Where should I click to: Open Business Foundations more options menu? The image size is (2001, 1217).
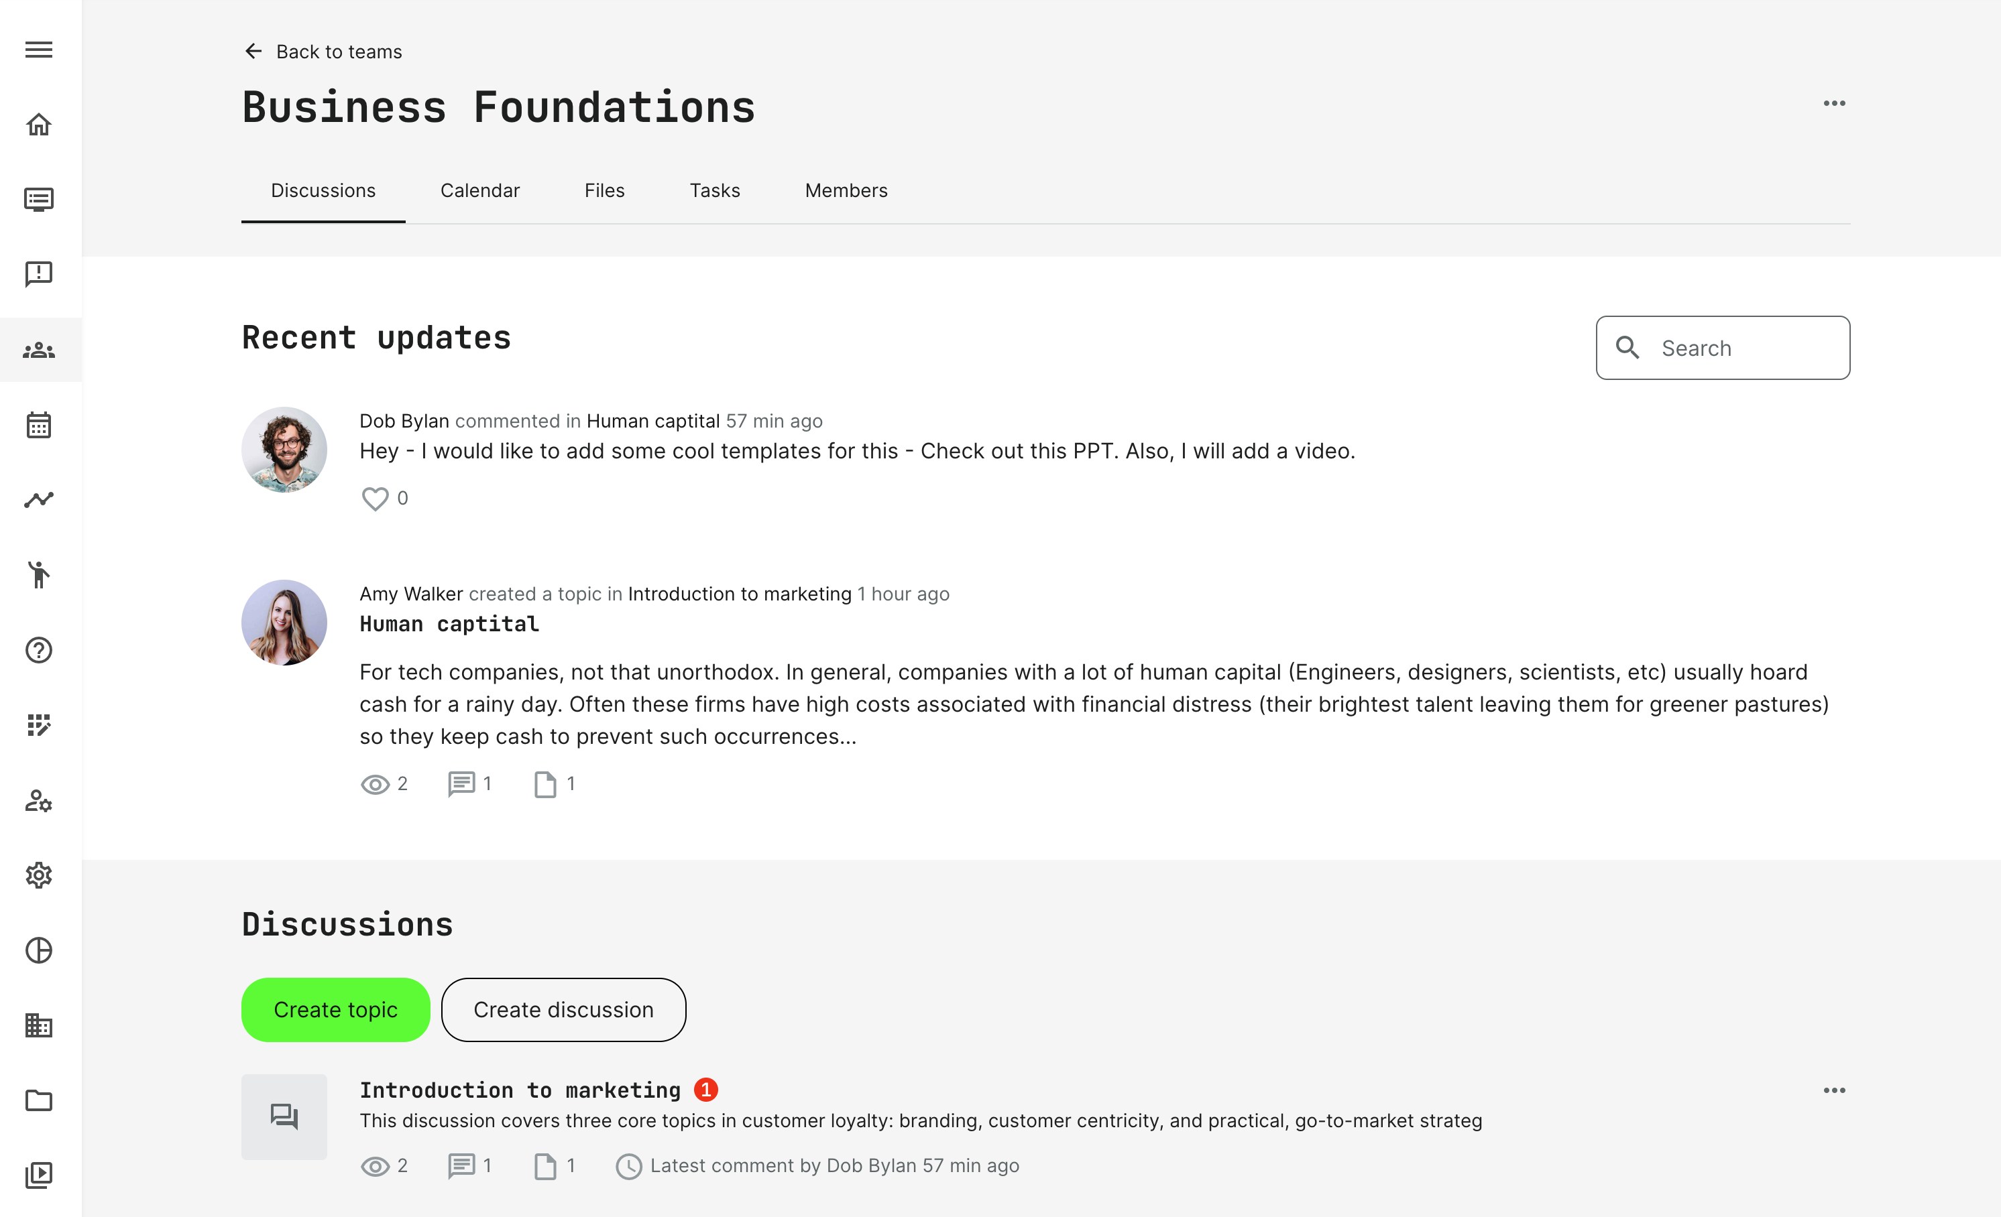click(1834, 103)
